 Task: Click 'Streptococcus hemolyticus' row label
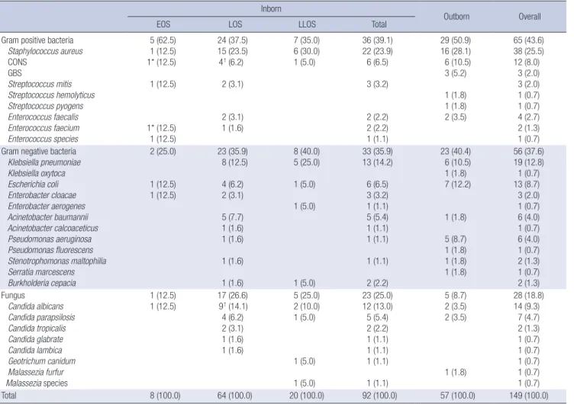(x=51, y=95)
